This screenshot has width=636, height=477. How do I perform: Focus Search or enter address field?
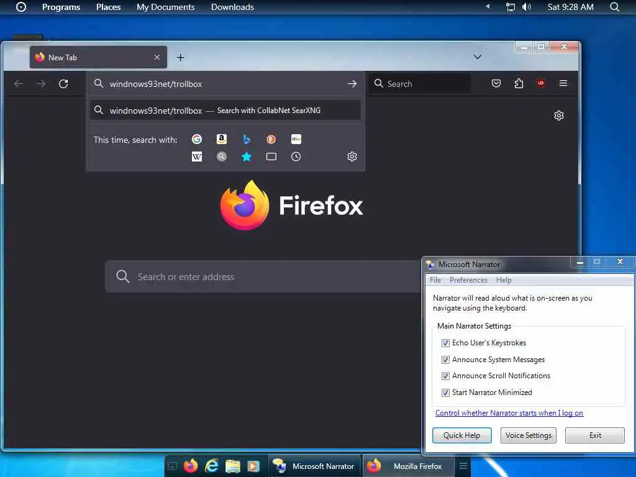(x=263, y=276)
